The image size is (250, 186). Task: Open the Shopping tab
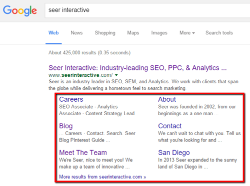click(x=105, y=33)
